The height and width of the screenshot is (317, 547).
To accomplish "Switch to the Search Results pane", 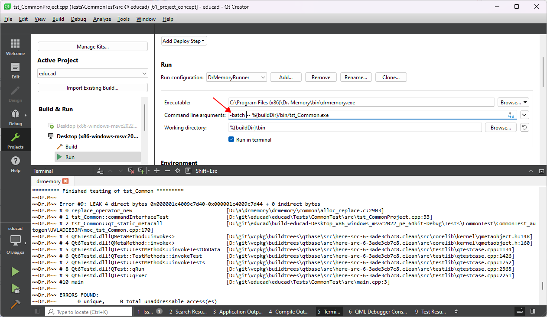I will coord(188,311).
